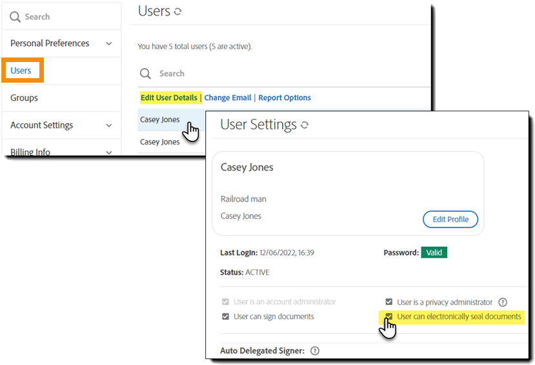Select the second Casey Jones row
Screen dimensions: 535x365
(160, 142)
